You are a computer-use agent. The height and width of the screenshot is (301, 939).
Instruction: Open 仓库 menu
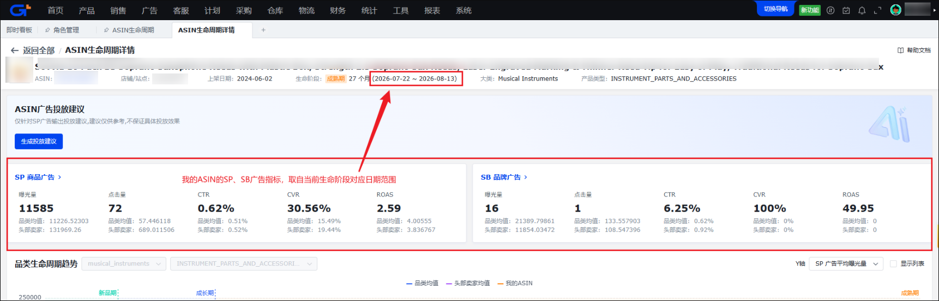pyautogui.click(x=275, y=10)
